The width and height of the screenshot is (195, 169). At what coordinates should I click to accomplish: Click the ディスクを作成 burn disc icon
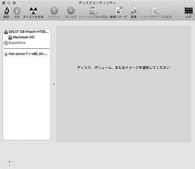point(33,11)
